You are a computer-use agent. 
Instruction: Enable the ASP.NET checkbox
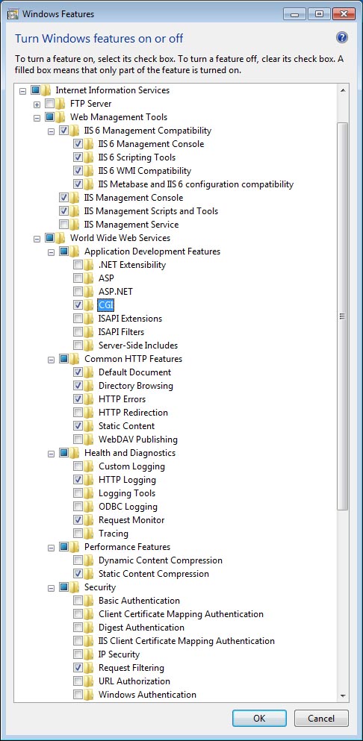78,292
